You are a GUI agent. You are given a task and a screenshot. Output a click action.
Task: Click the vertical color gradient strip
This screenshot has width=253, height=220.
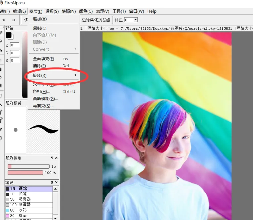(24, 65)
